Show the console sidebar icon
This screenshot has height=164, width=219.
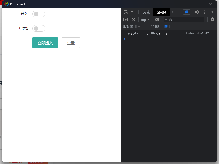point(126,19)
